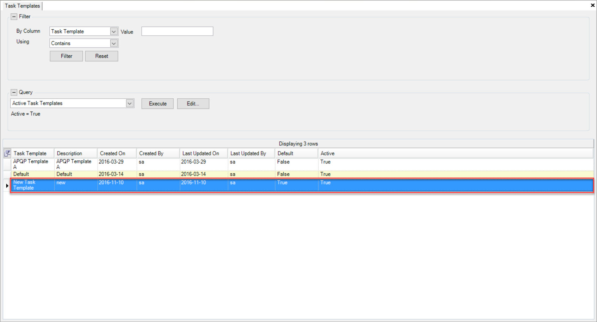Click the Value input field
Viewport: 597px width, 322px height.
tap(177, 31)
